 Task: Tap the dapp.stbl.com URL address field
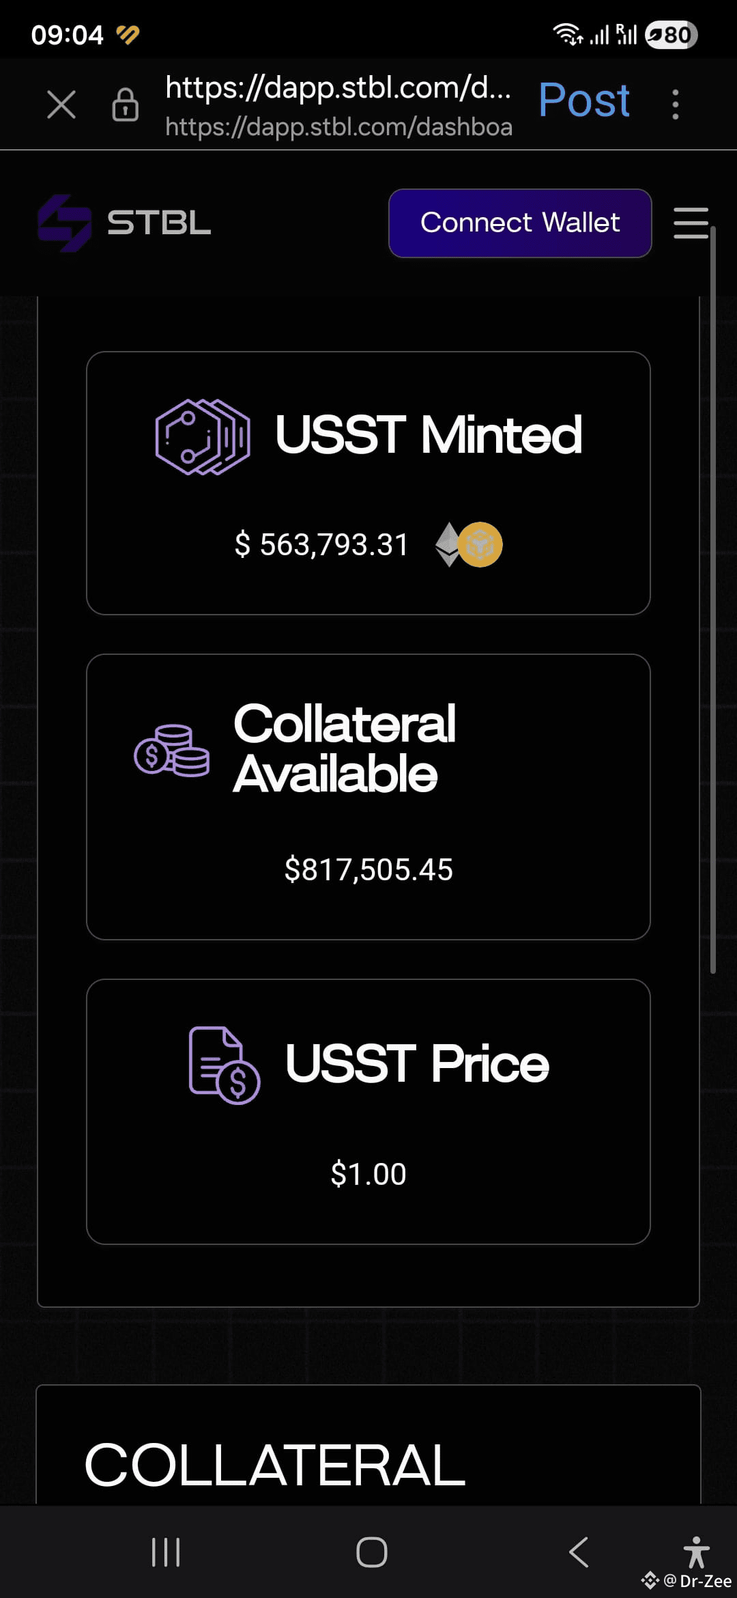[338, 105]
